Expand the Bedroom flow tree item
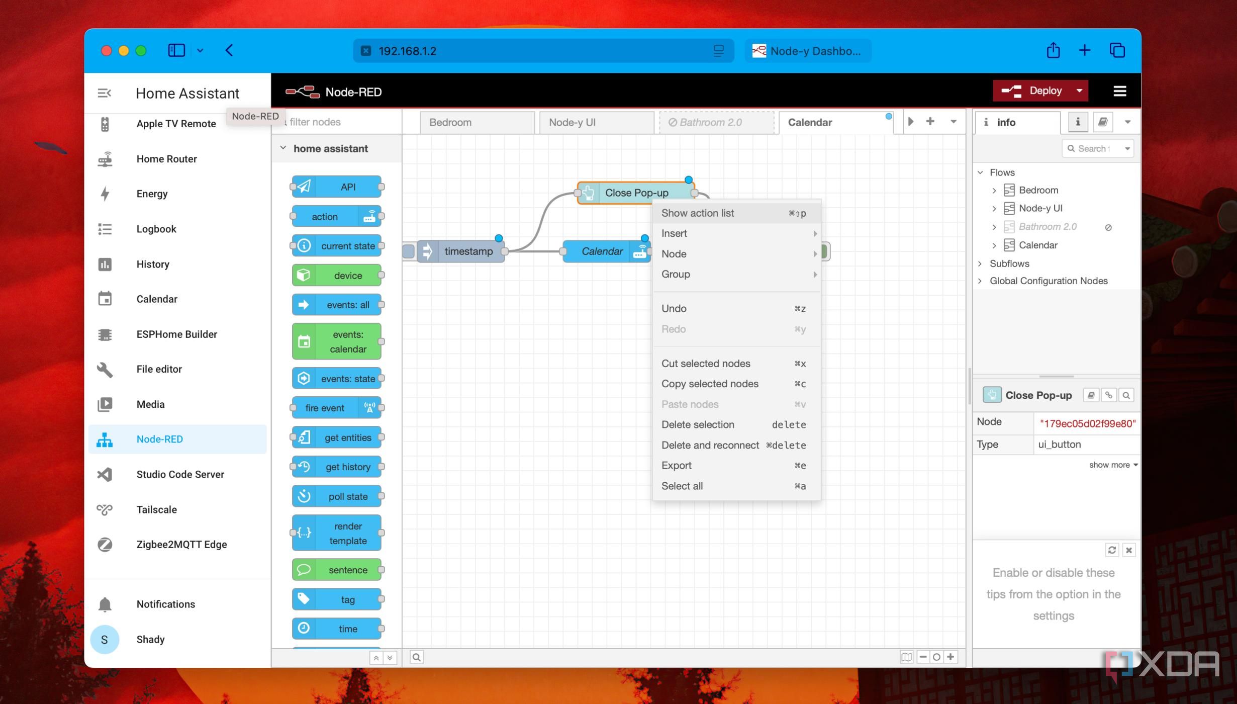 pyautogui.click(x=994, y=191)
